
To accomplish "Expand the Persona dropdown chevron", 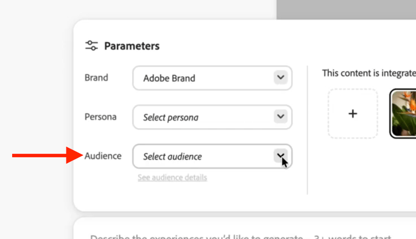I will click(x=281, y=117).
